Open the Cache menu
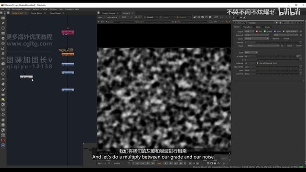The height and width of the screenshot is (172, 306). tap(44, 10)
